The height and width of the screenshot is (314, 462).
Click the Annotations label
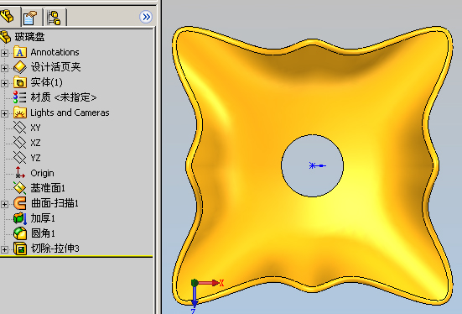coord(55,52)
